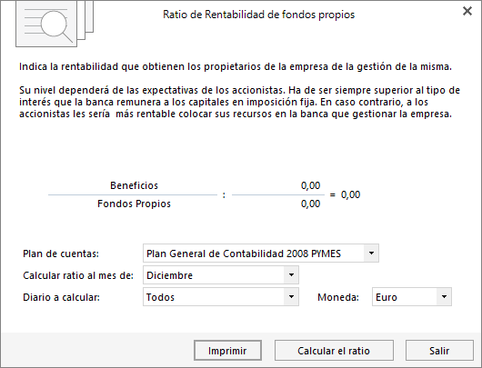The height and width of the screenshot is (368, 482).
Task: Close the ratio dialog with X
Action: (467, 11)
